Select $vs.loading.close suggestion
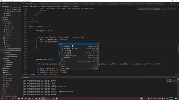The image size is (179, 100). (x=79, y=55)
